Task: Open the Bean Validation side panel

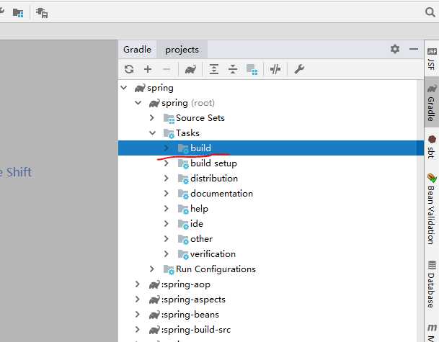Action: tap(432, 209)
